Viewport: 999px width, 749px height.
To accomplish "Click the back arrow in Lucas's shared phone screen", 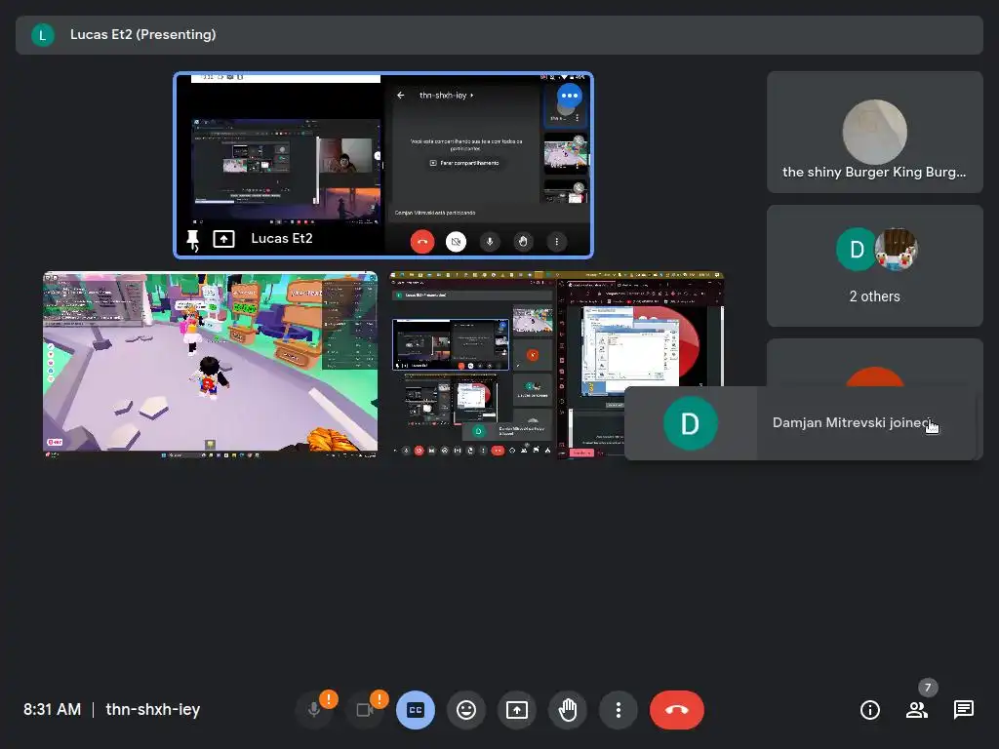I will (x=401, y=95).
